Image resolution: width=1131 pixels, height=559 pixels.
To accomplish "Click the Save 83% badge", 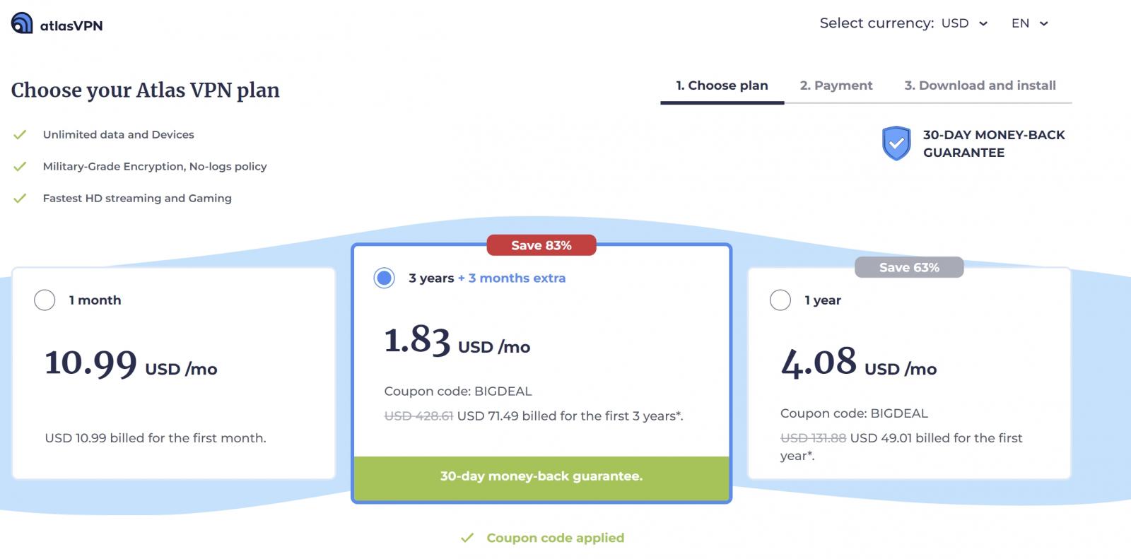I will pyautogui.click(x=541, y=245).
